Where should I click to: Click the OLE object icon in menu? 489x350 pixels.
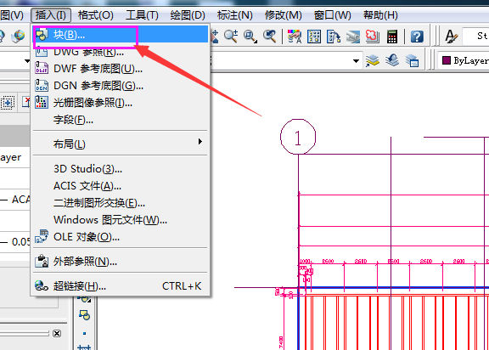click(x=42, y=236)
